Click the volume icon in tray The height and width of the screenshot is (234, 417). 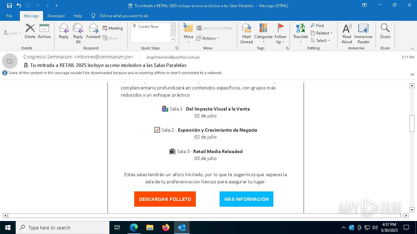click(375, 227)
